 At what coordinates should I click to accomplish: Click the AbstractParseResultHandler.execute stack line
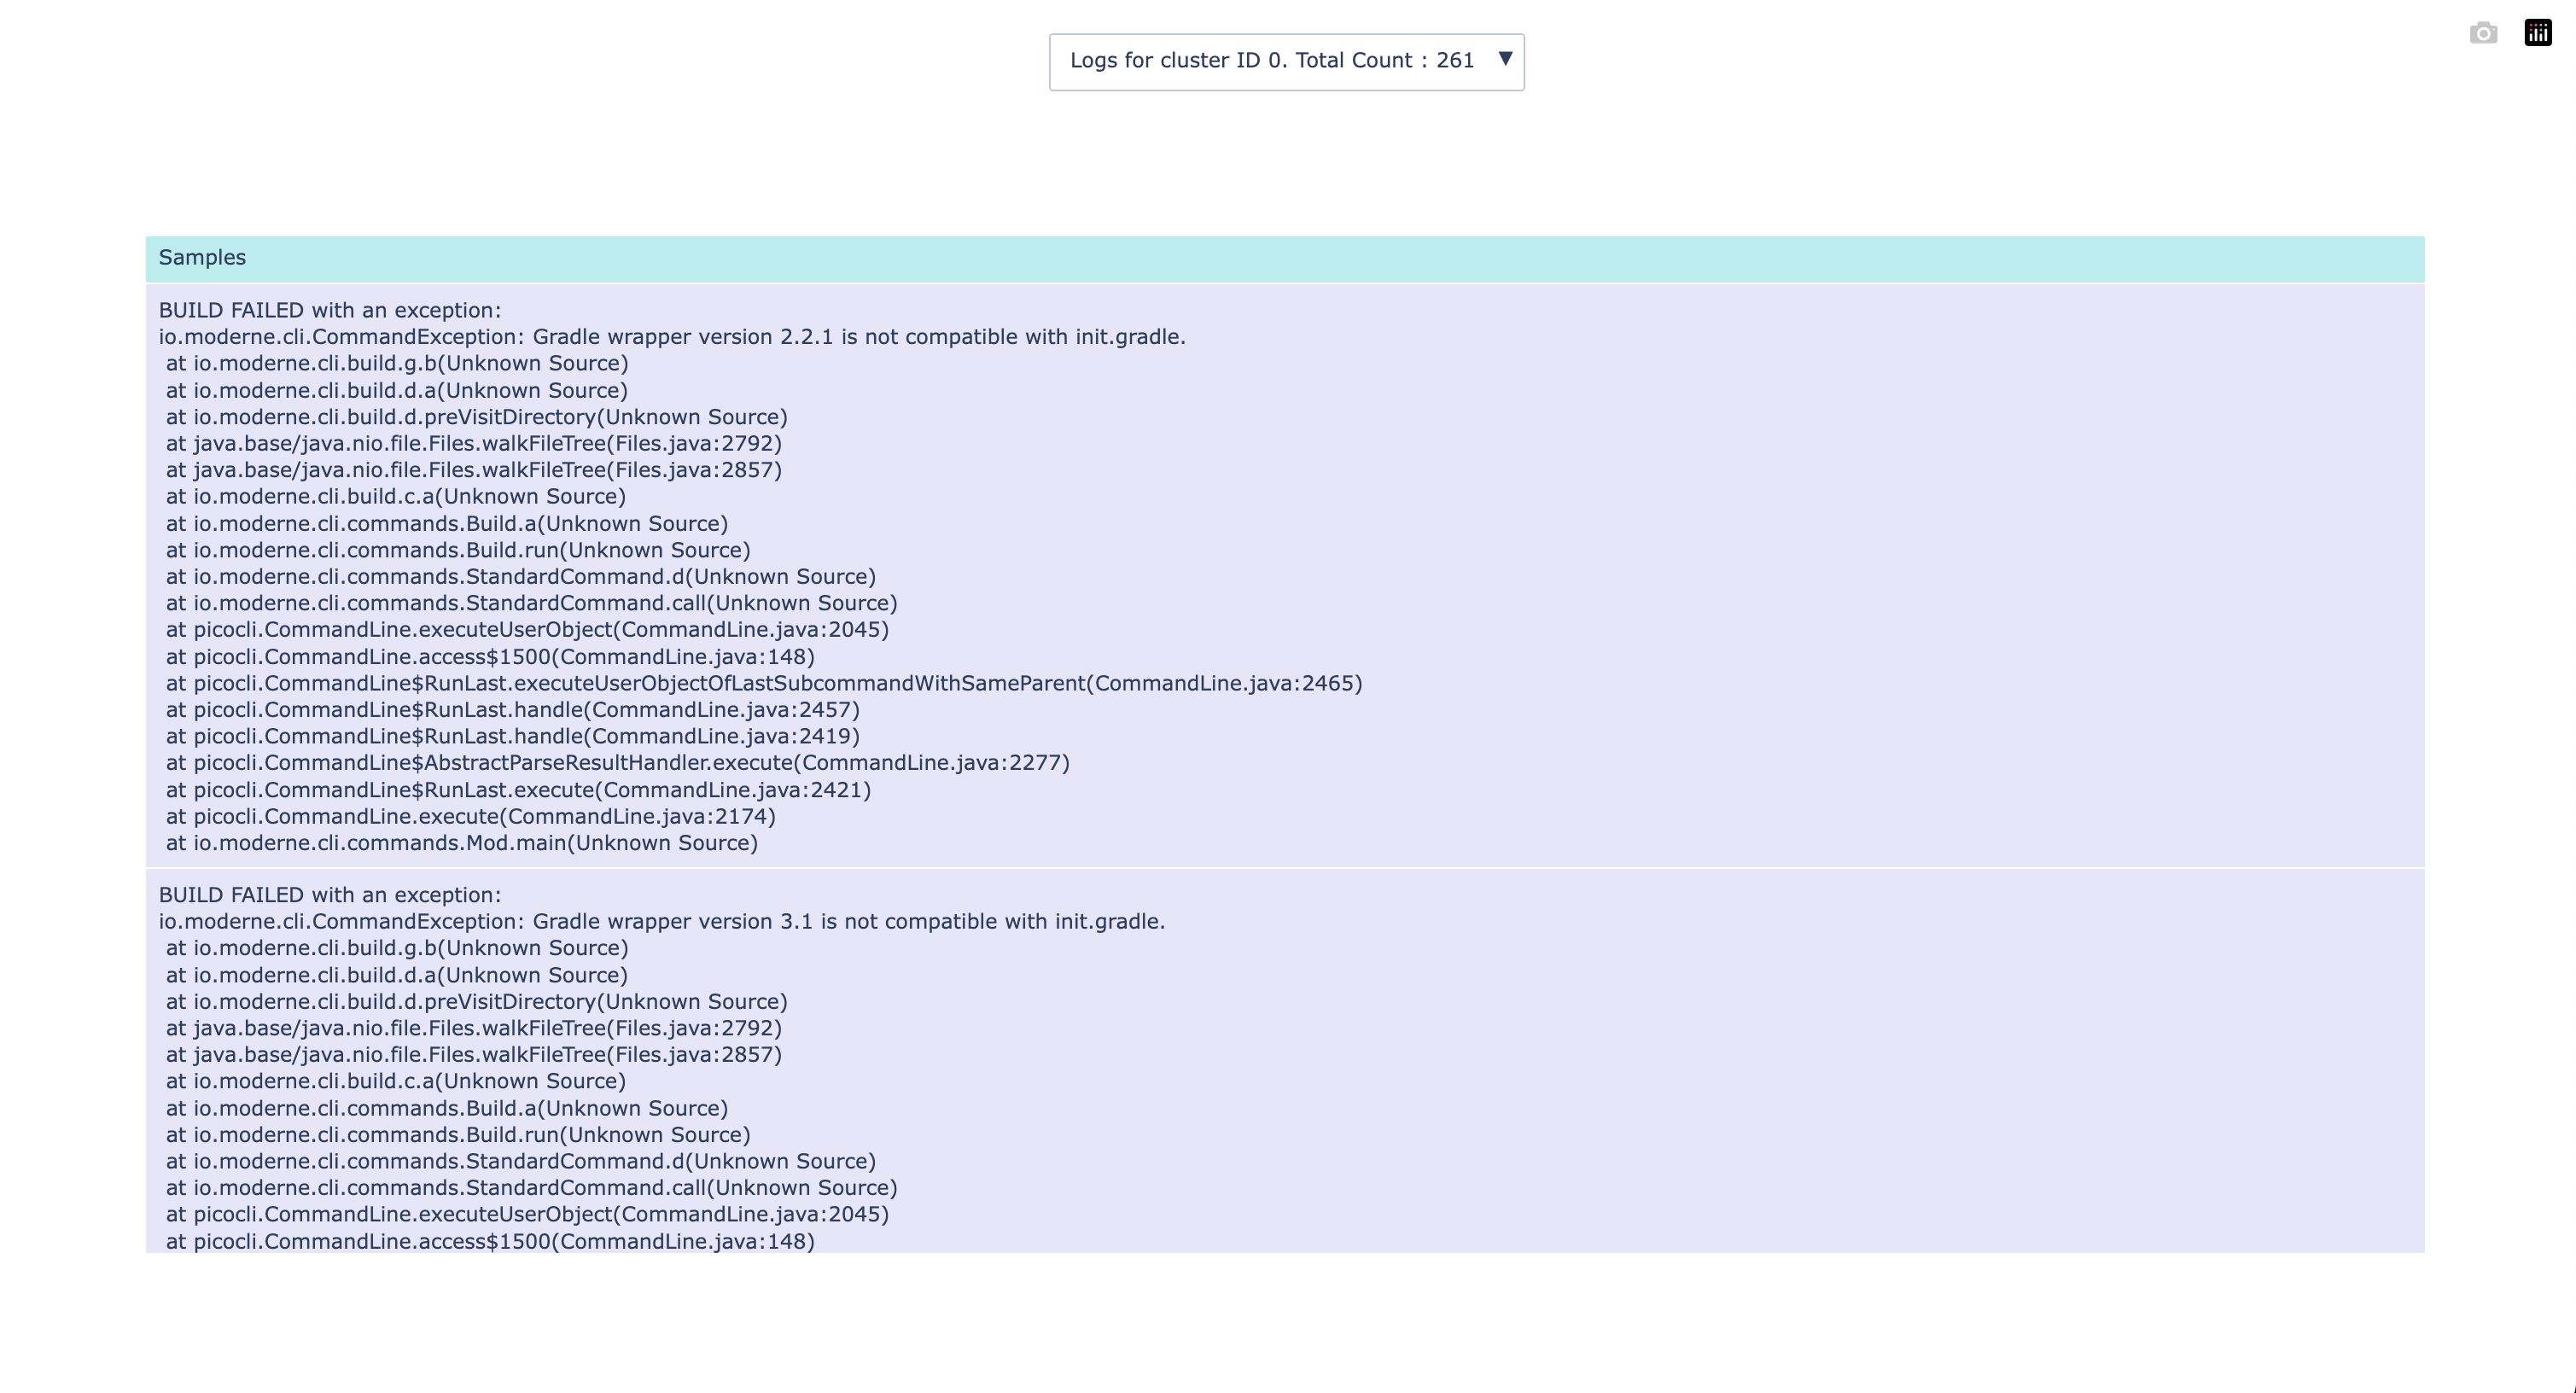coord(617,763)
